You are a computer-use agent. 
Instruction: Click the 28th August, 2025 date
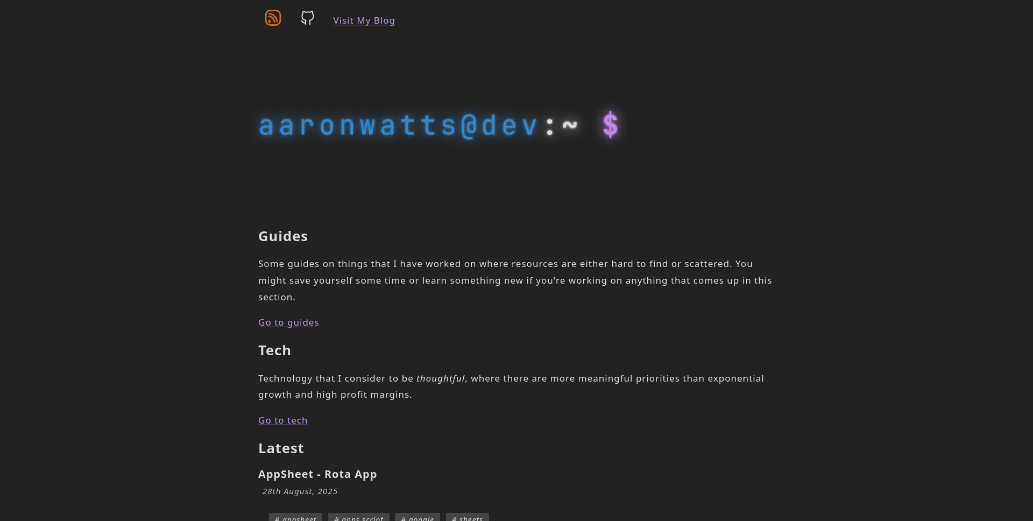tap(300, 491)
